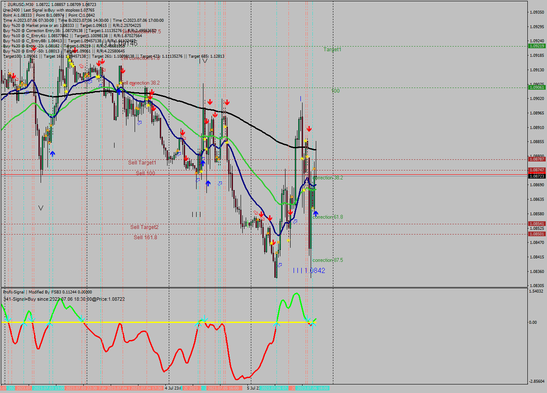Select the blue buy arrow beside correction 61.8 label

[315, 212]
